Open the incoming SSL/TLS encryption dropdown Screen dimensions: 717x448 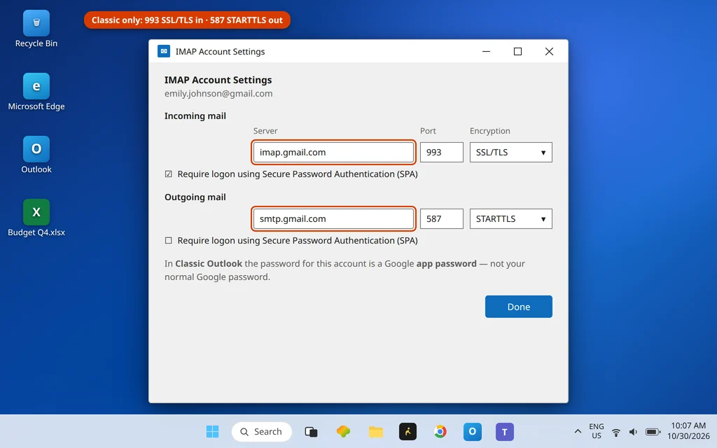(510, 152)
